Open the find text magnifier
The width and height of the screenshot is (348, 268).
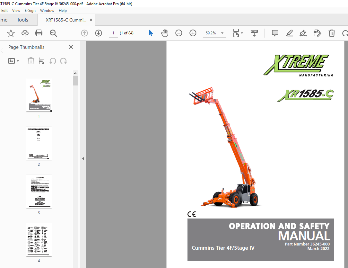53,33
